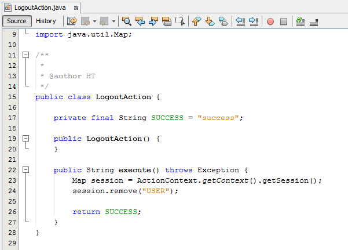Click the class name LogoutAction on line 15
Image resolution: width=348 pixels, height=250 pixels.
coord(123,97)
